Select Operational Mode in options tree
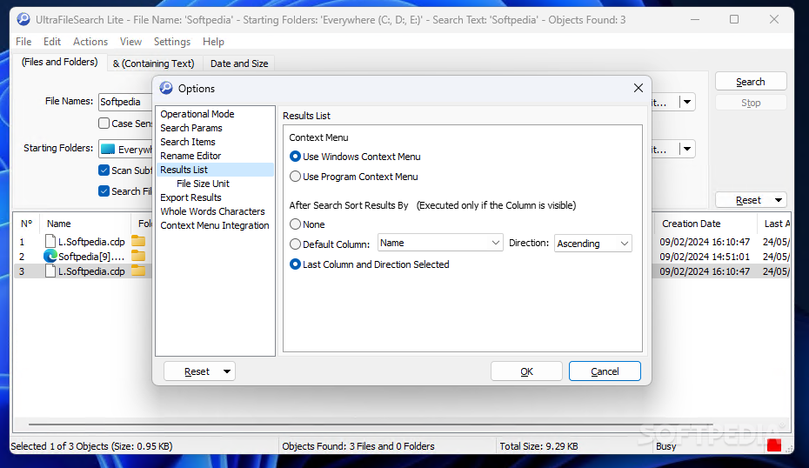809x468 pixels. 197,114
